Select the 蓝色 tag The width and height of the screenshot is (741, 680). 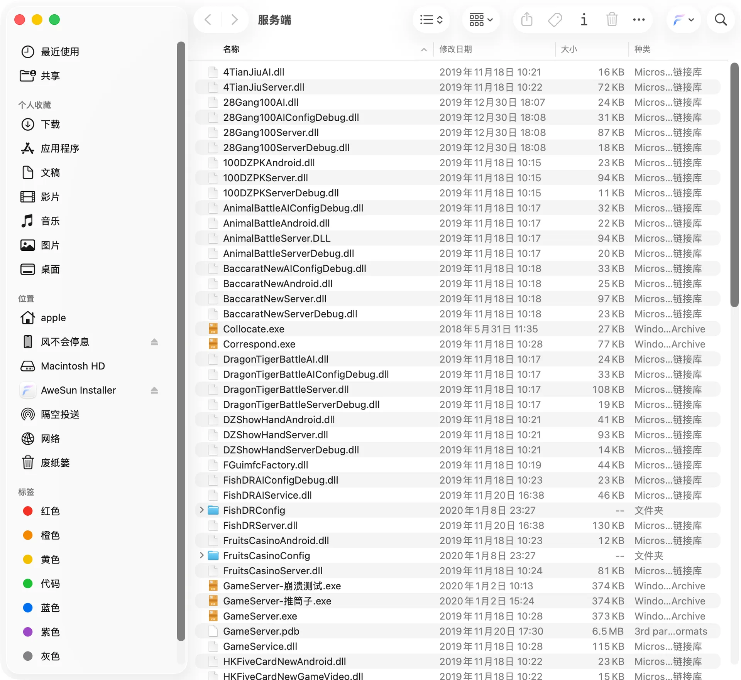coord(50,608)
